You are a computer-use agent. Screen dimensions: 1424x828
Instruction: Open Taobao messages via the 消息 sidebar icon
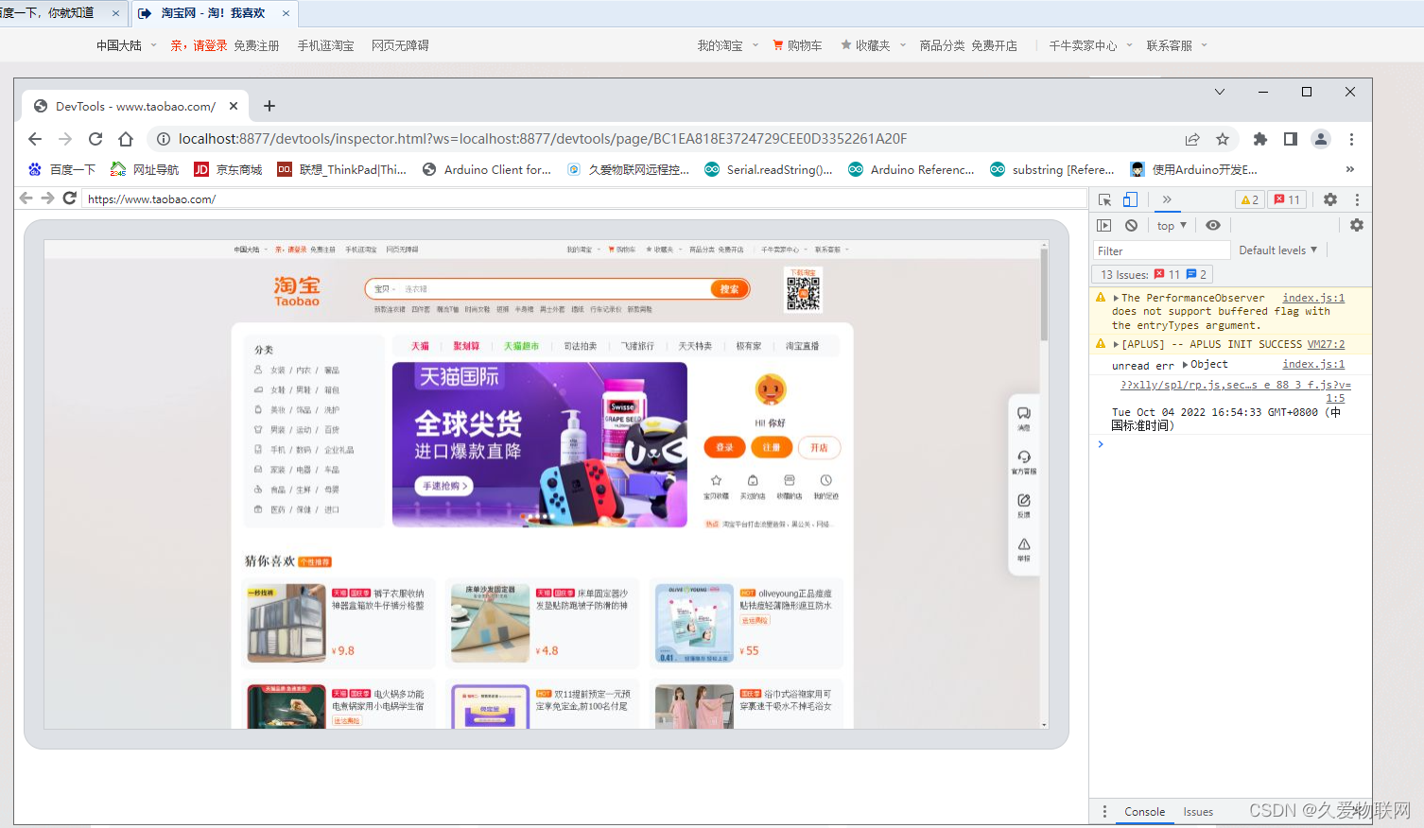(x=1024, y=413)
